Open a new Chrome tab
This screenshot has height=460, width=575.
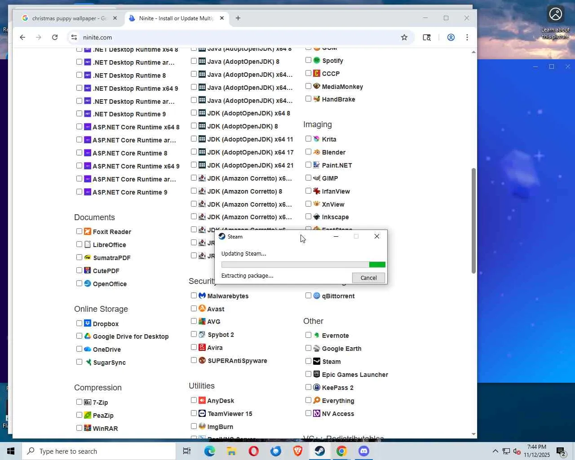[238, 18]
